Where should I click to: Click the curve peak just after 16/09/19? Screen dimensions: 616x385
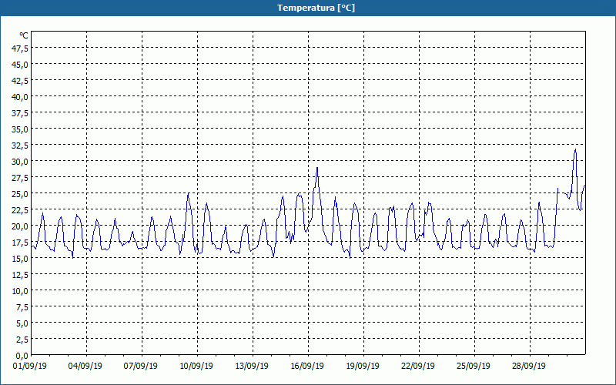point(317,168)
